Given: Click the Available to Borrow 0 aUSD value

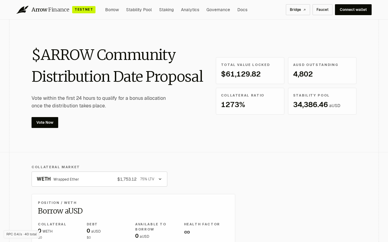Looking at the screenshot, I should pos(142,236).
